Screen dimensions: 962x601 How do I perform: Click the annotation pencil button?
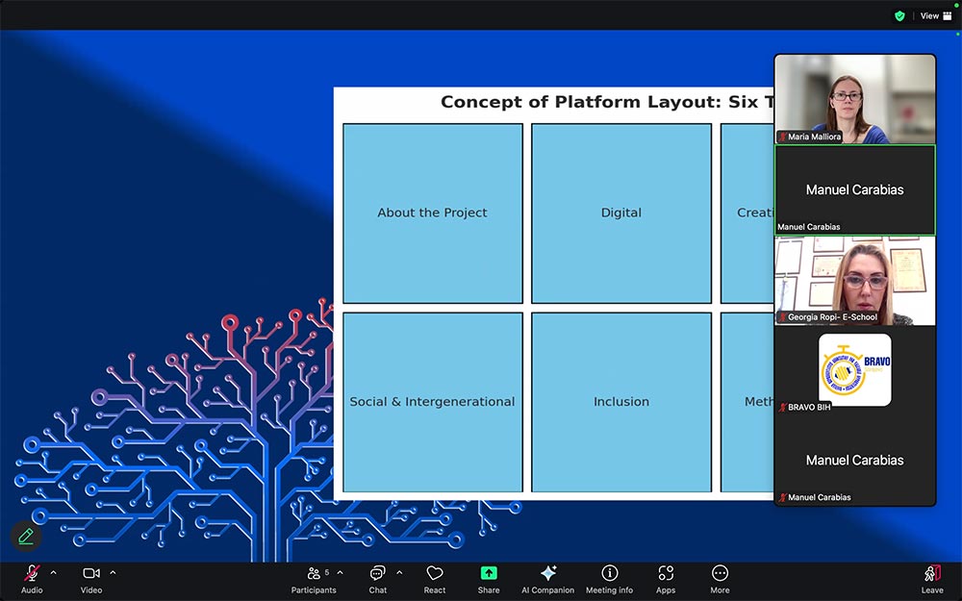point(26,536)
